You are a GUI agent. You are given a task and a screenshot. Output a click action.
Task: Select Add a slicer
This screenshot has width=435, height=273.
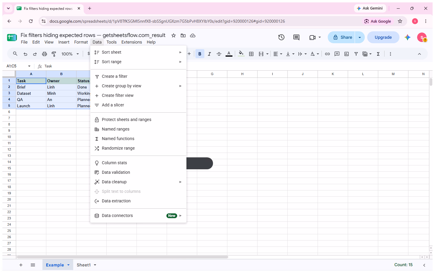point(138,105)
